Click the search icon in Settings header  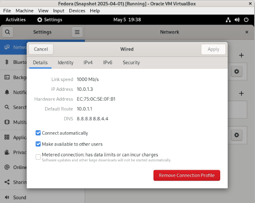pos(7,32)
